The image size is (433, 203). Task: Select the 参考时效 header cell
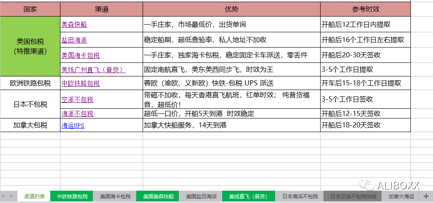coord(366,9)
